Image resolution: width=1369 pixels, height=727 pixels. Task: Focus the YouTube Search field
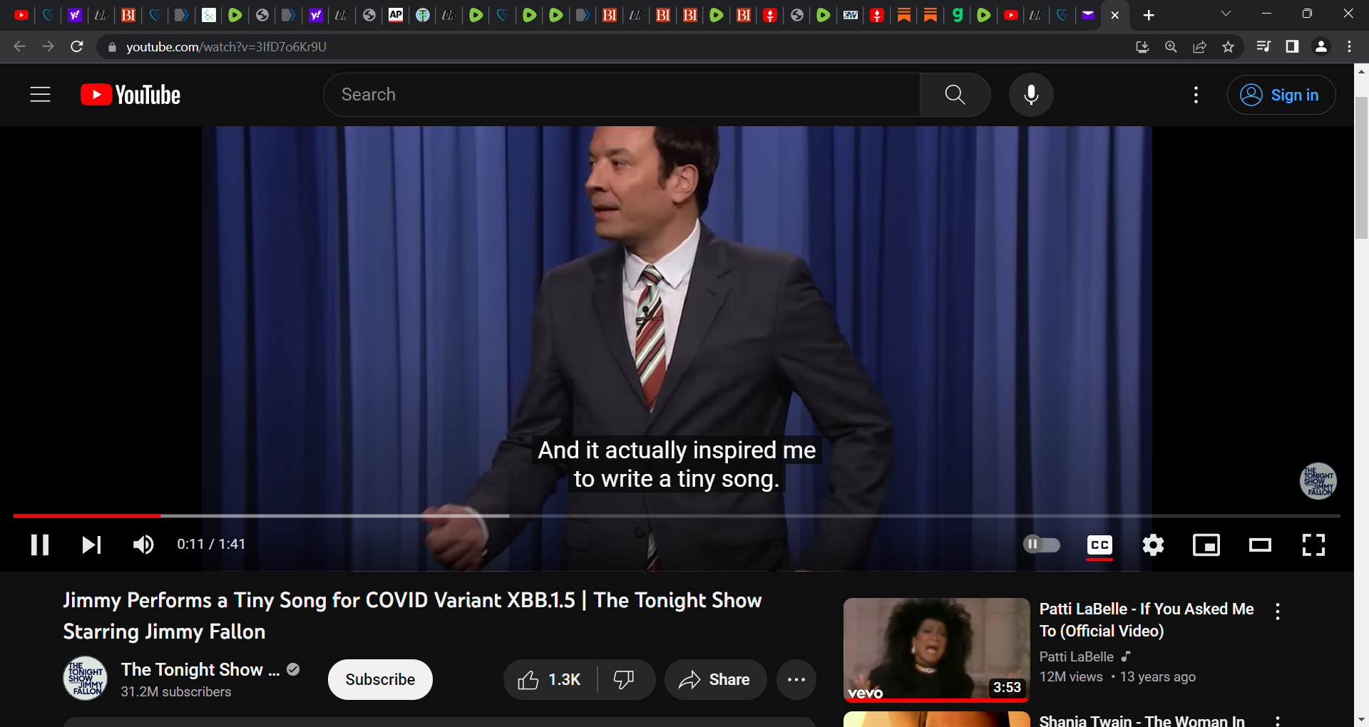click(621, 95)
